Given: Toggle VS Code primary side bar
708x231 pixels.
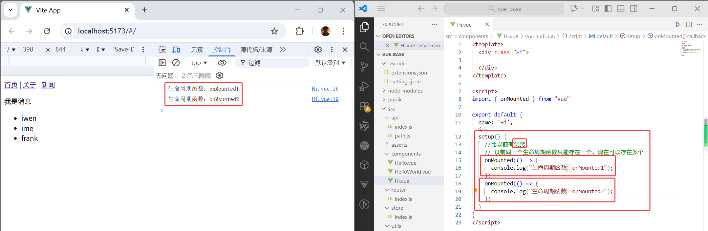Looking at the screenshot, I should pos(608,9).
